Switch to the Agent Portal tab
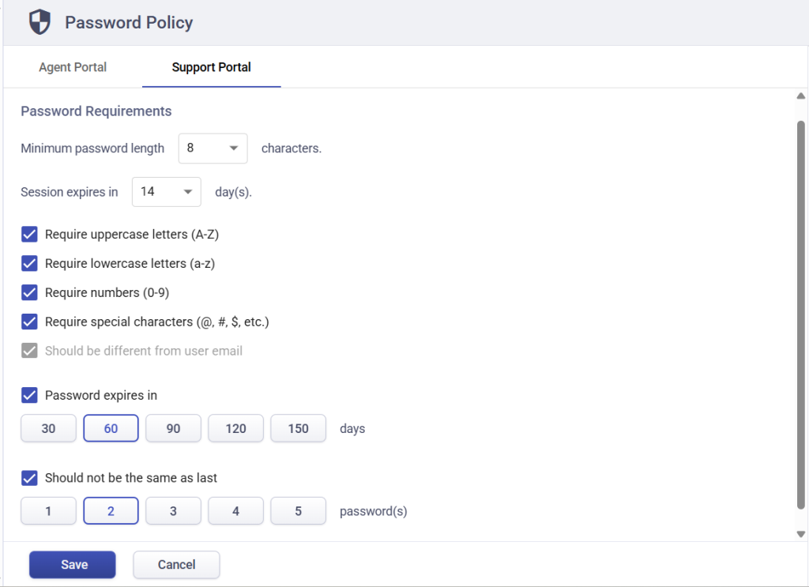Screen dimensions: 809x587 (x=72, y=67)
